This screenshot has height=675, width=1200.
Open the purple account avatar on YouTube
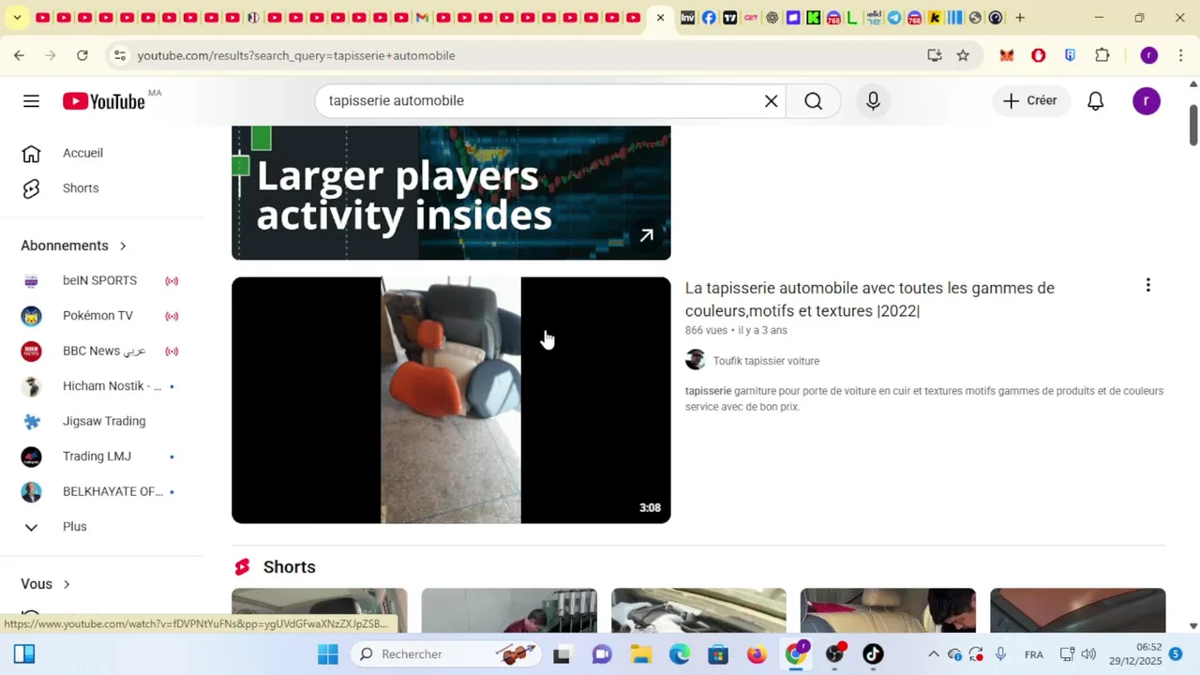[x=1146, y=101]
